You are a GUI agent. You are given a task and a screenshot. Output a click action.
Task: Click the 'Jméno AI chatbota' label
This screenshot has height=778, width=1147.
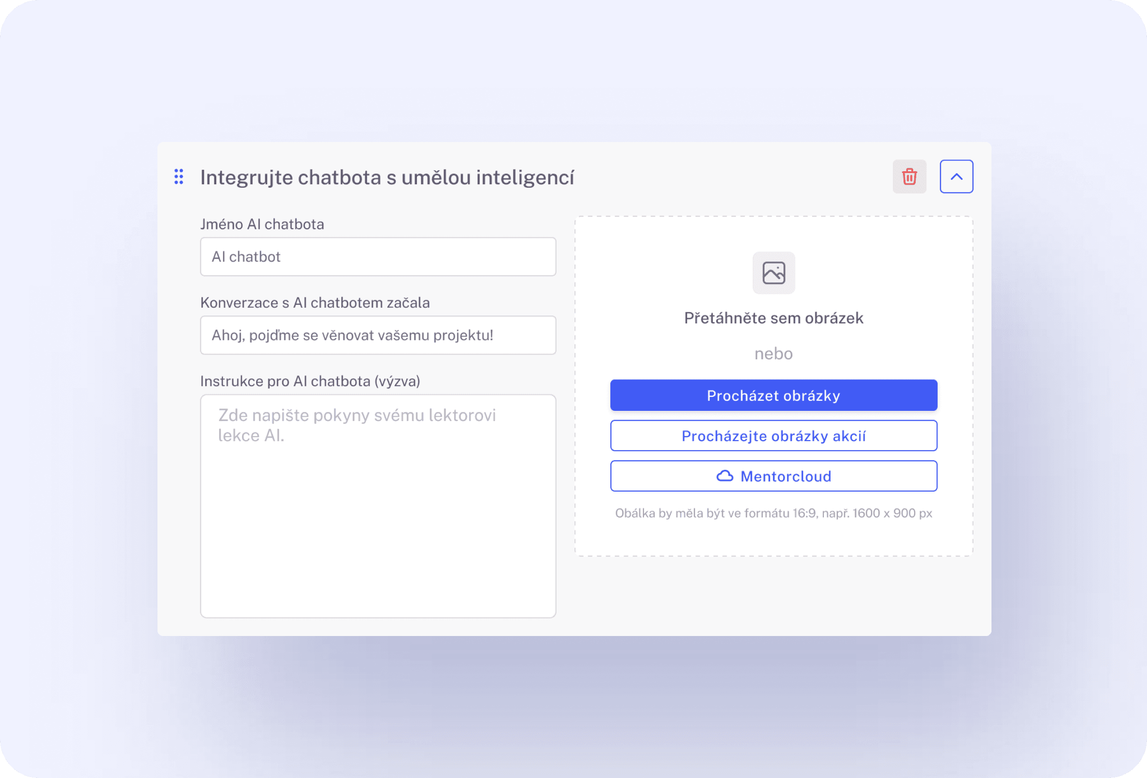click(262, 224)
